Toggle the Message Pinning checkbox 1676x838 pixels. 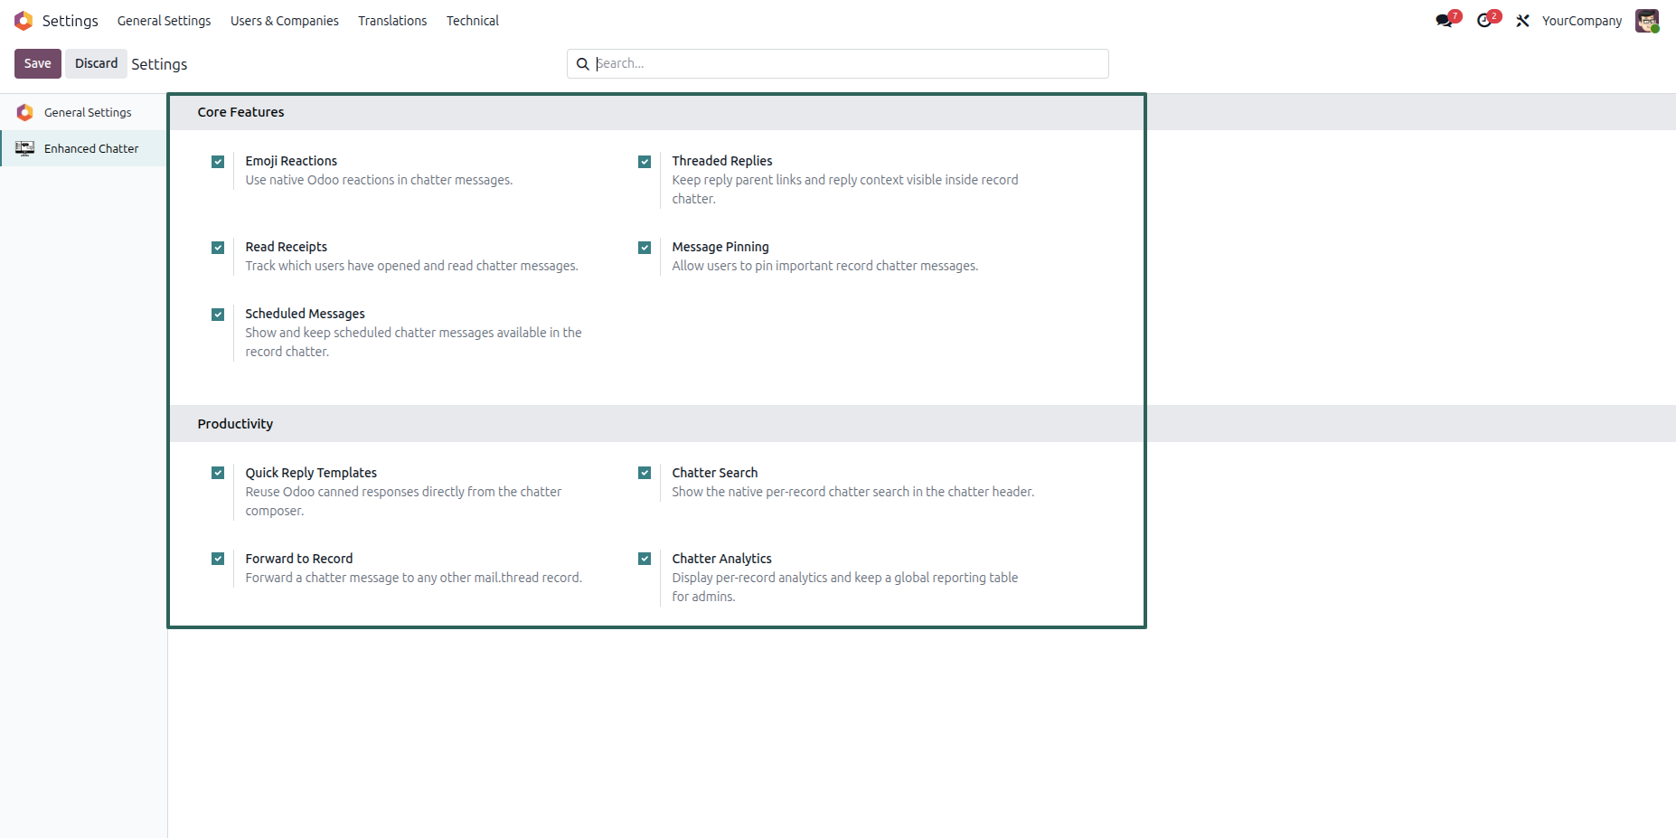tap(645, 248)
